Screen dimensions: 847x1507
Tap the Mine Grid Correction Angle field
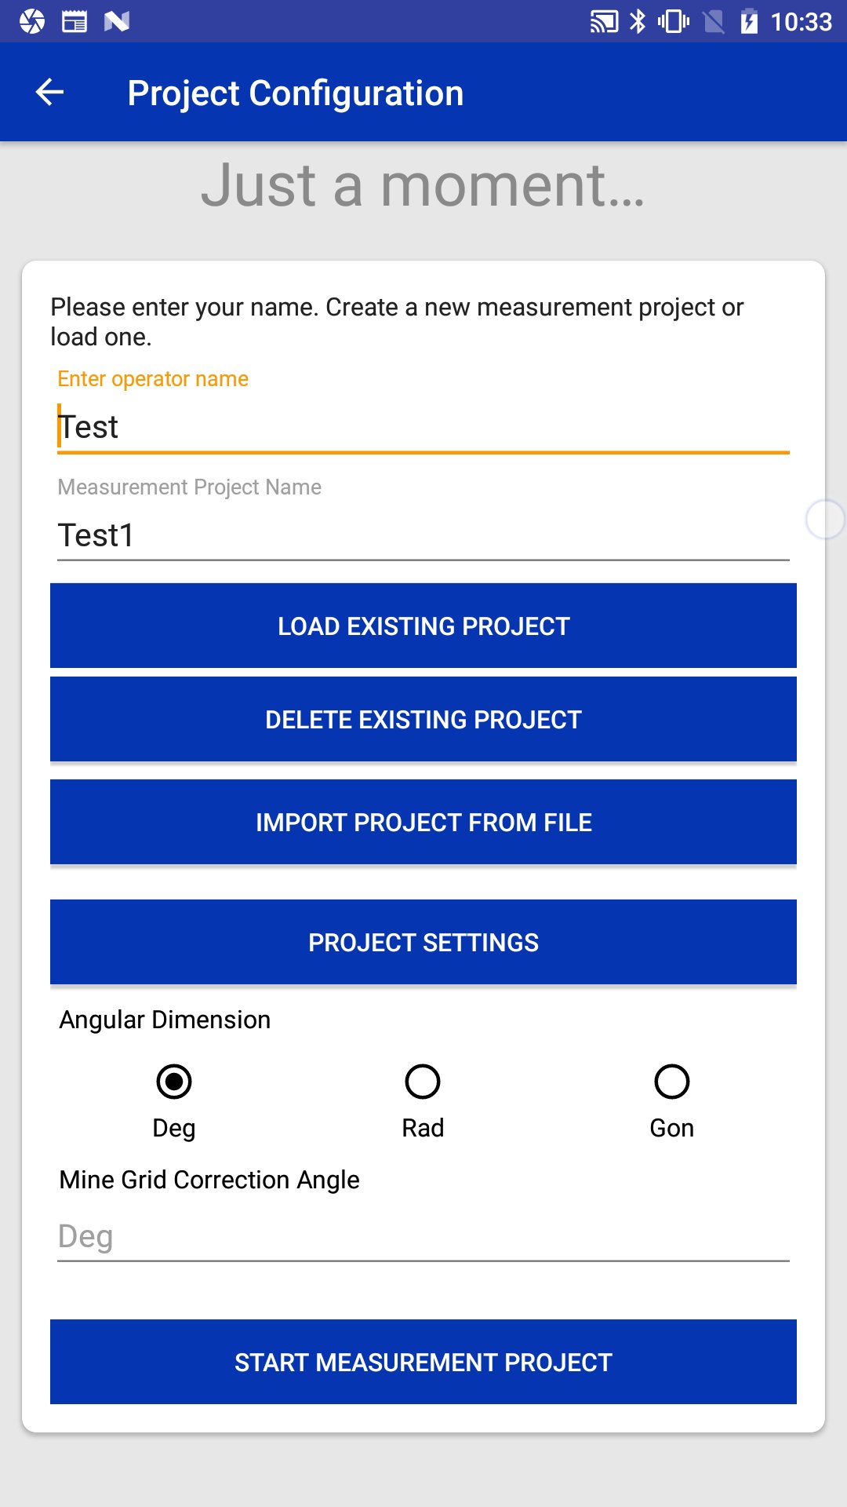click(x=423, y=1236)
